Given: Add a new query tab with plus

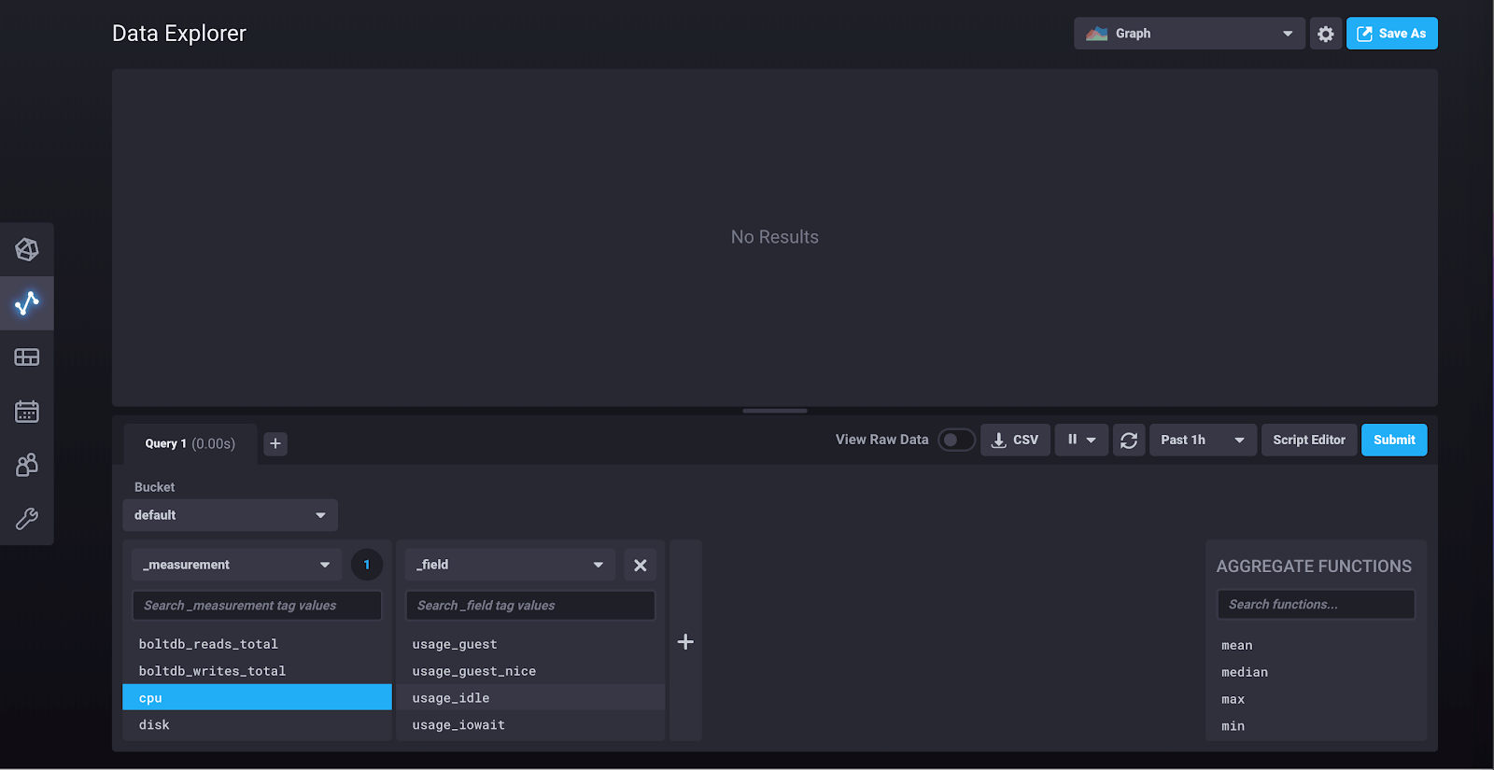Looking at the screenshot, I should [275, 443].
